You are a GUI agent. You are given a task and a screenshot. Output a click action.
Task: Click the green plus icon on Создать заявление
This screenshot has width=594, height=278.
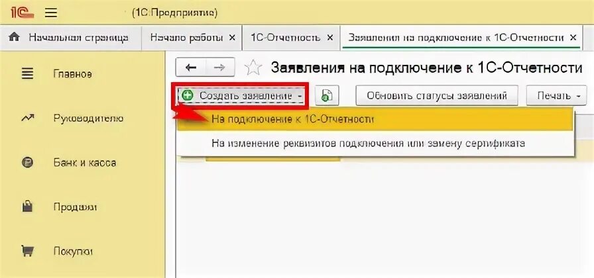coord(187,95)
